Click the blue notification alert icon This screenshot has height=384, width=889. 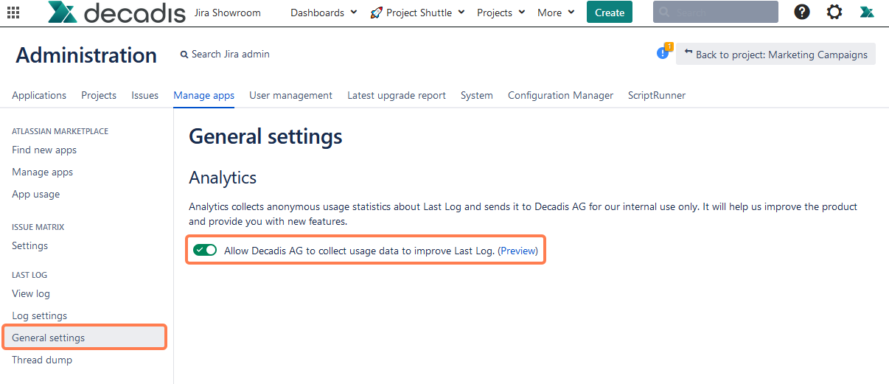(x=663, y=53)
